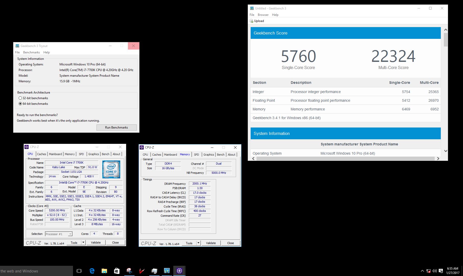Switch to Caches tab in right CPU-Z window
Viewport: 463px width, 276px height.
[x=157, y=155]
